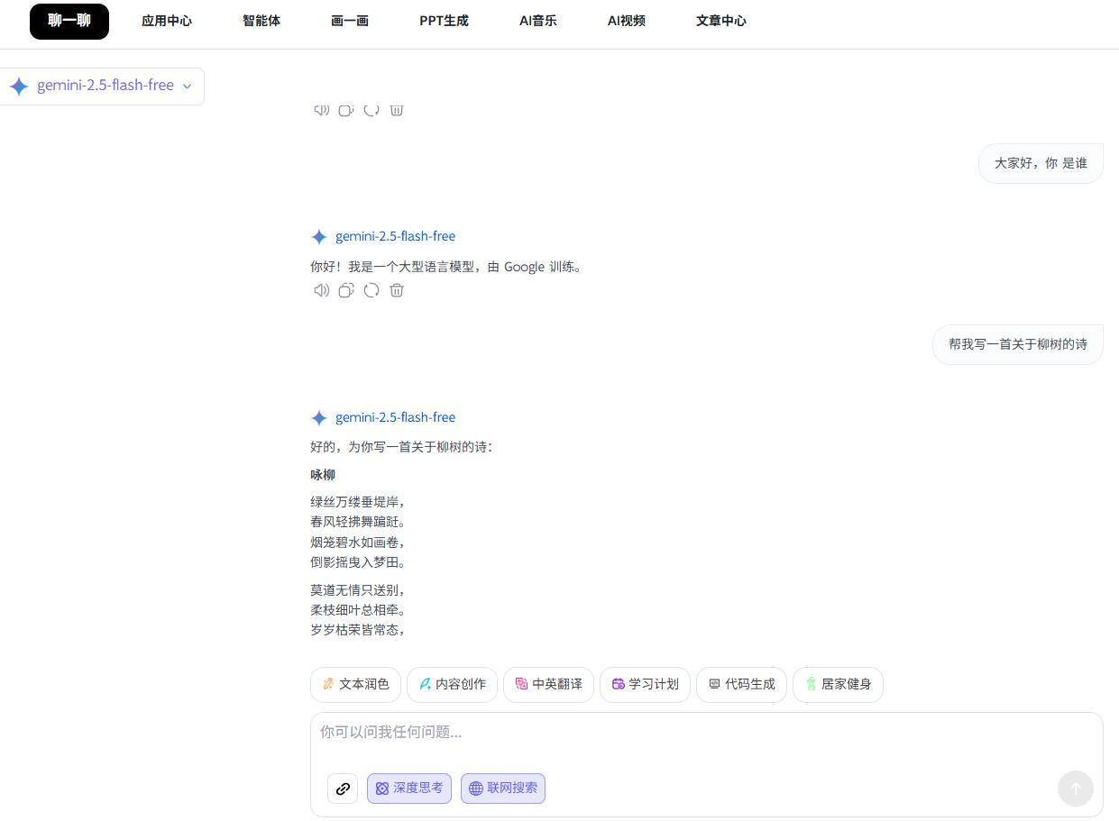
Task: Click the intro text 好的,为你写一首关于柳树的诗
Action: 401,447
